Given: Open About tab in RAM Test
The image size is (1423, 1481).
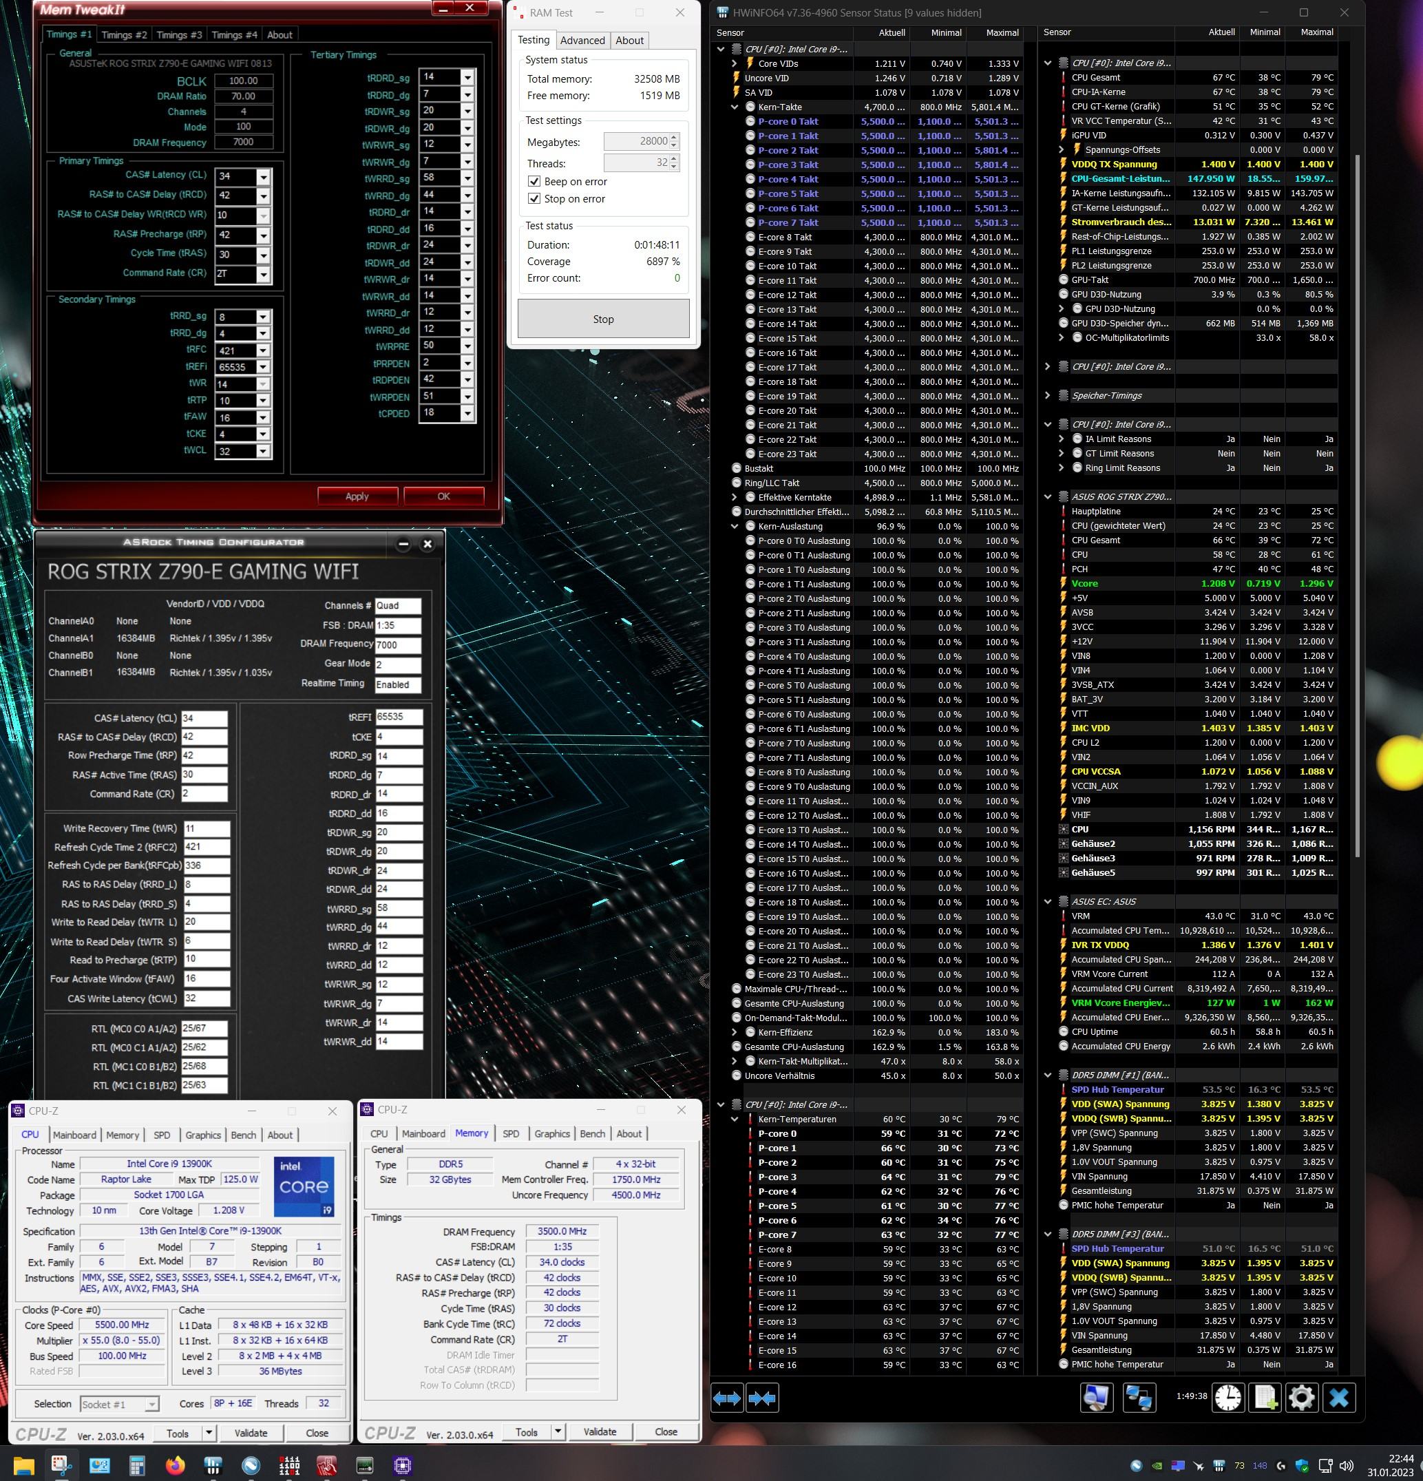Looking at the screenshot, I should pyautogui.click(x=629, y=41).
